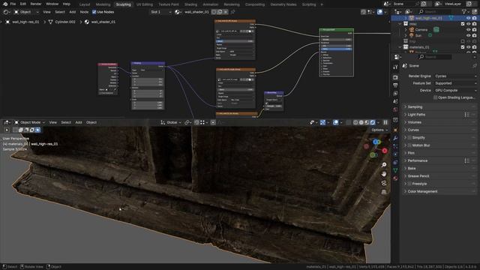
Task: Expand the Volumes panel
Action: click(x=439, y=122)
